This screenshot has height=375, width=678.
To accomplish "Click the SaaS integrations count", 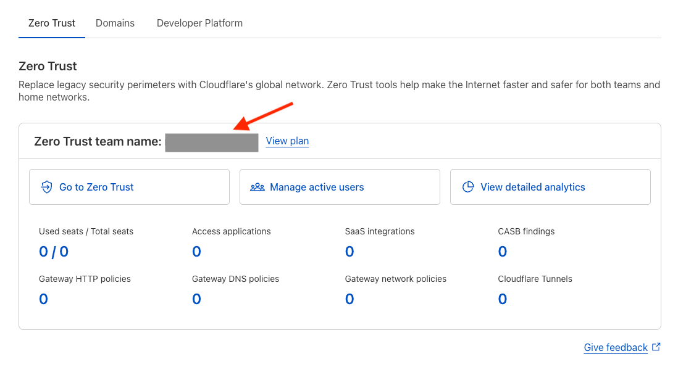I will [x=349, y=252].
